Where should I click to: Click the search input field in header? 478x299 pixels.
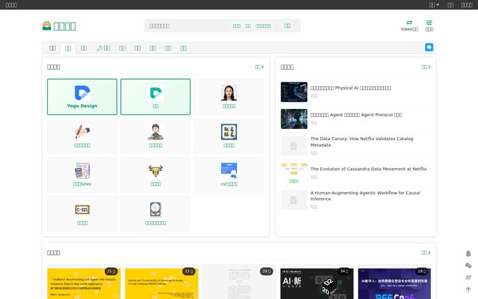187,26
